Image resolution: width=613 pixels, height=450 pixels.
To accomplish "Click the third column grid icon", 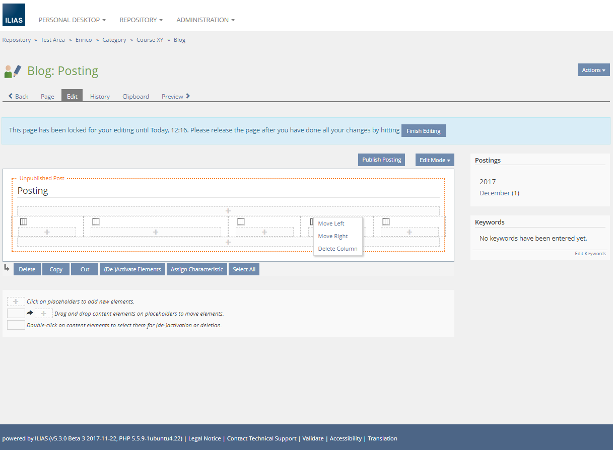I will pos(241,221).
